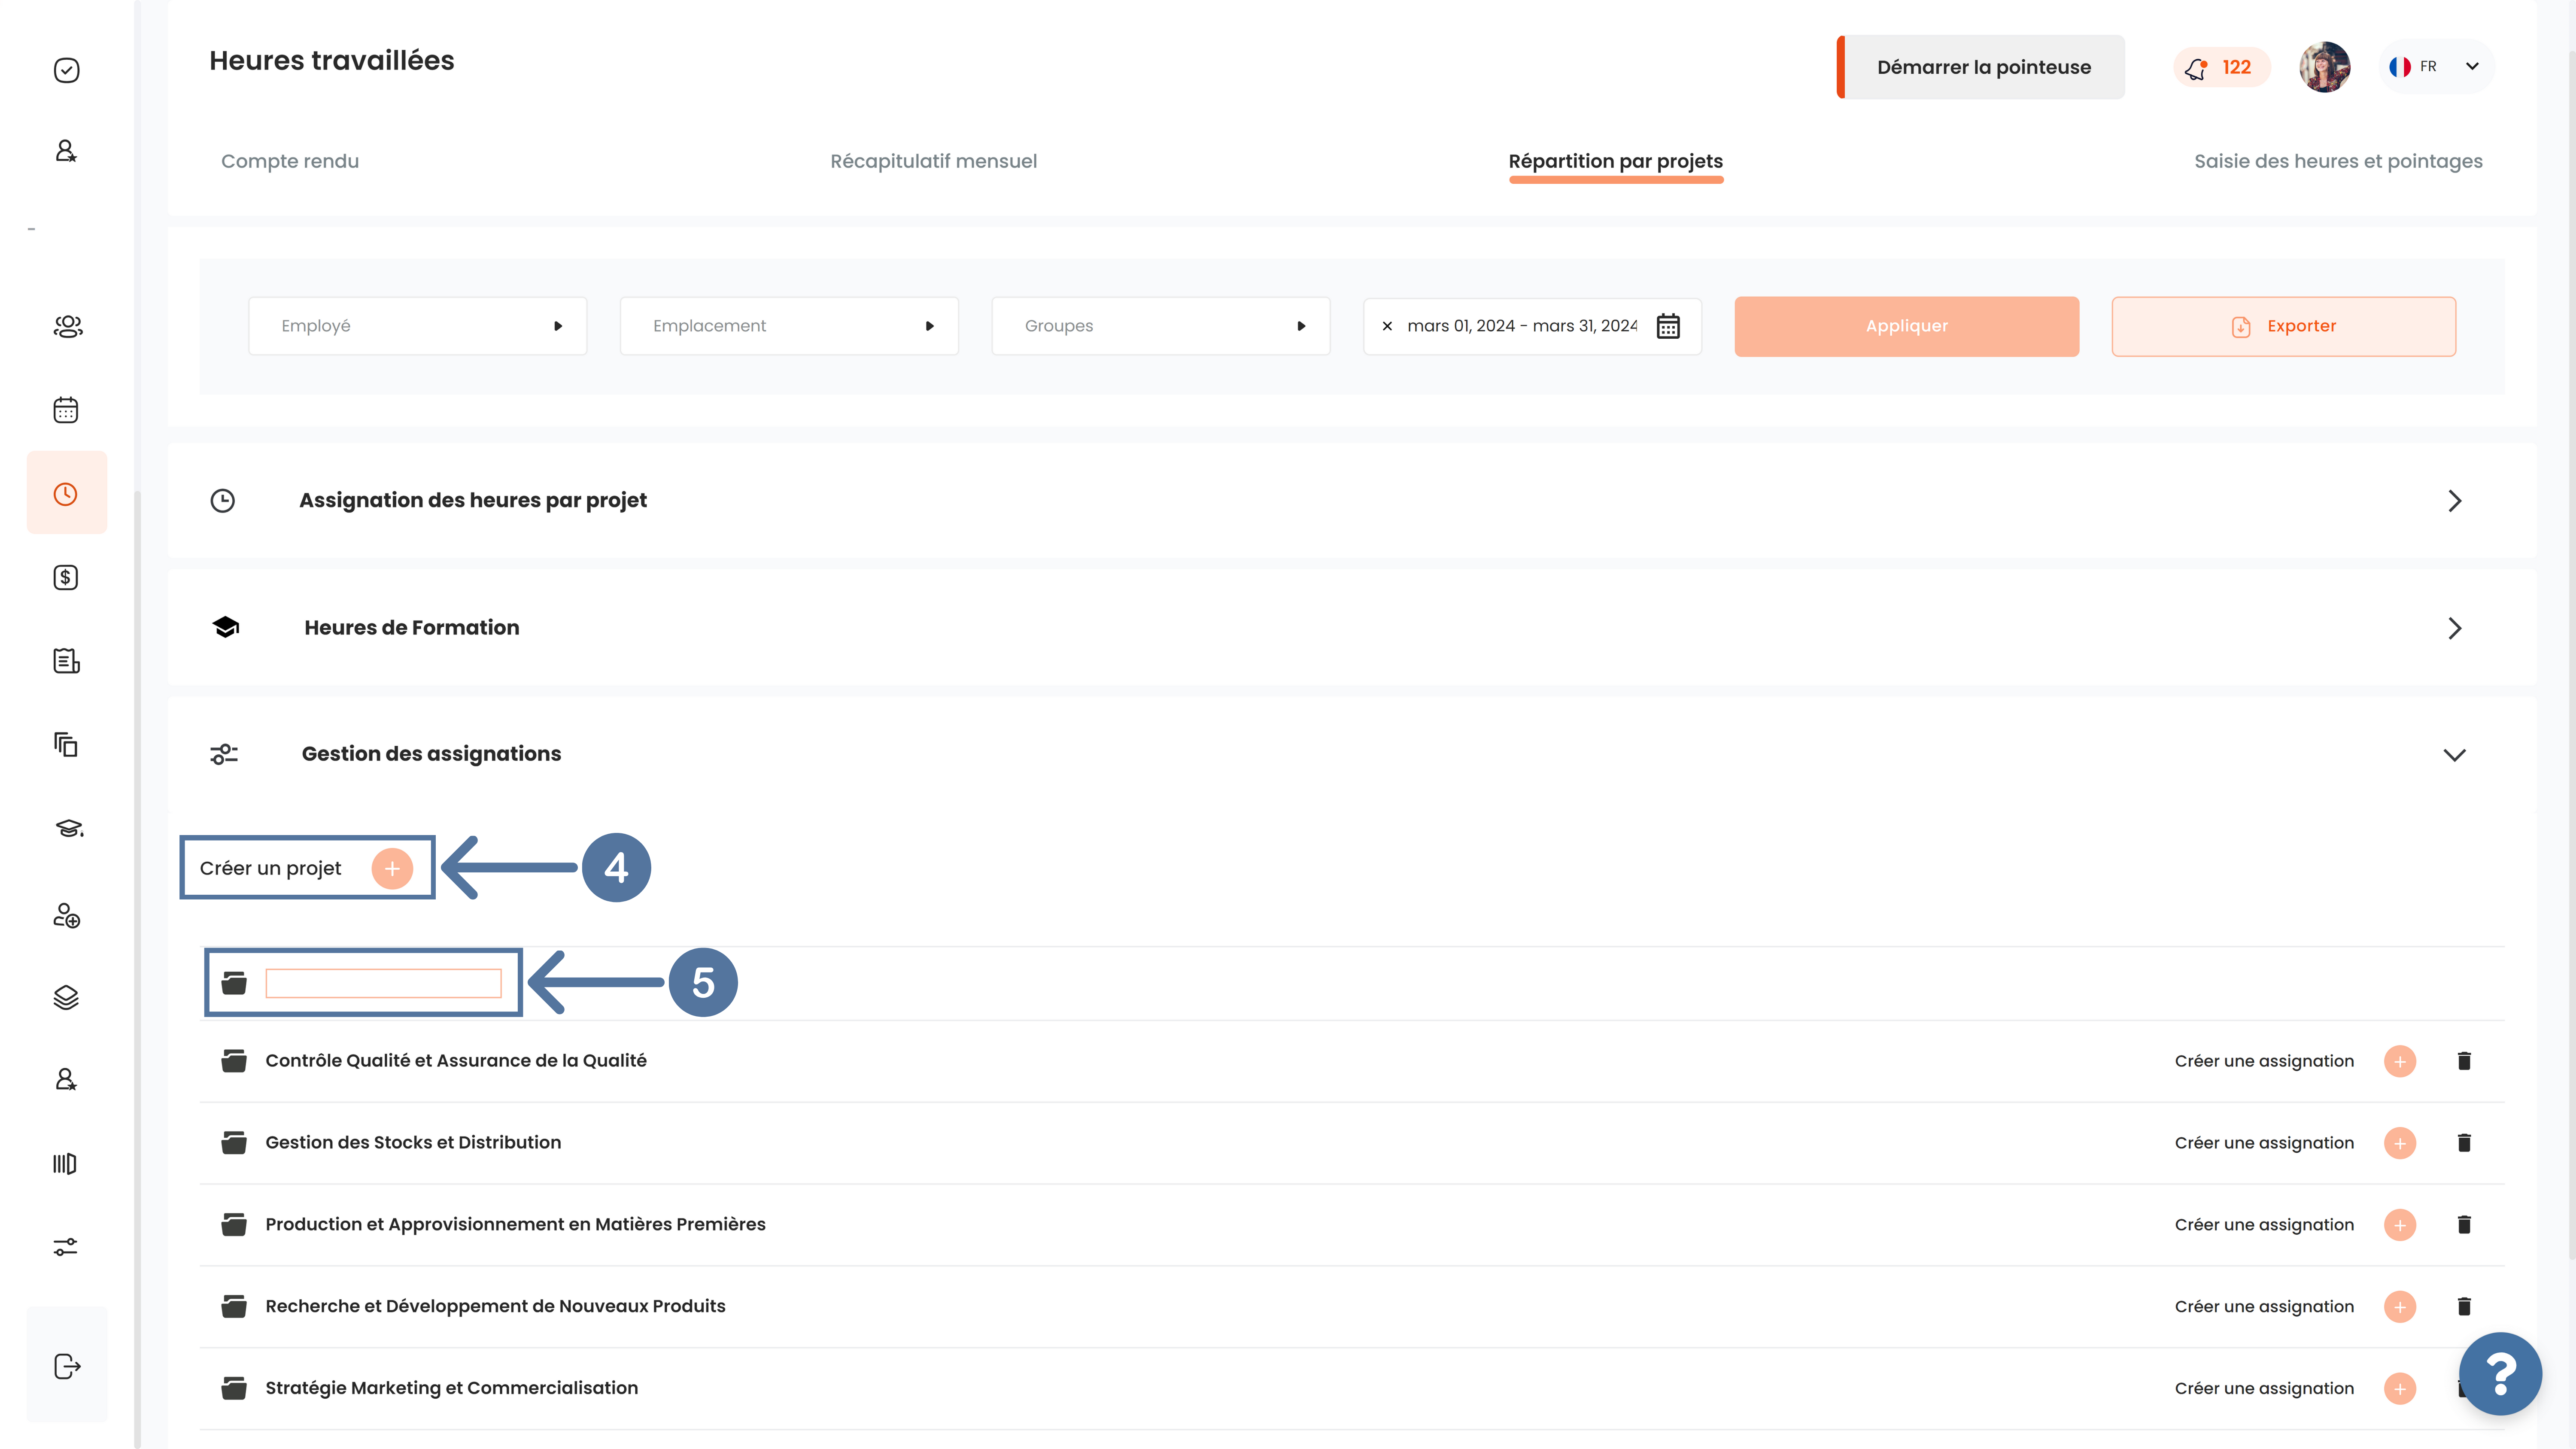
Task: Open the FR language selector
Action: coord(2436,67)
